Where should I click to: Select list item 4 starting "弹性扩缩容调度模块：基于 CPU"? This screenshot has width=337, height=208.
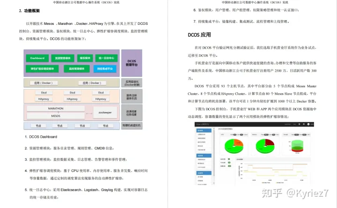pyautogui.click(x=86, y=174)
